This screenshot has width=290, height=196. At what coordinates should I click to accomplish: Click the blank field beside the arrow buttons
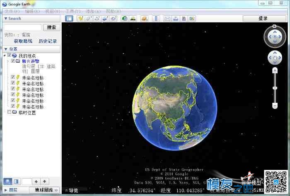[x=27, y=181]
